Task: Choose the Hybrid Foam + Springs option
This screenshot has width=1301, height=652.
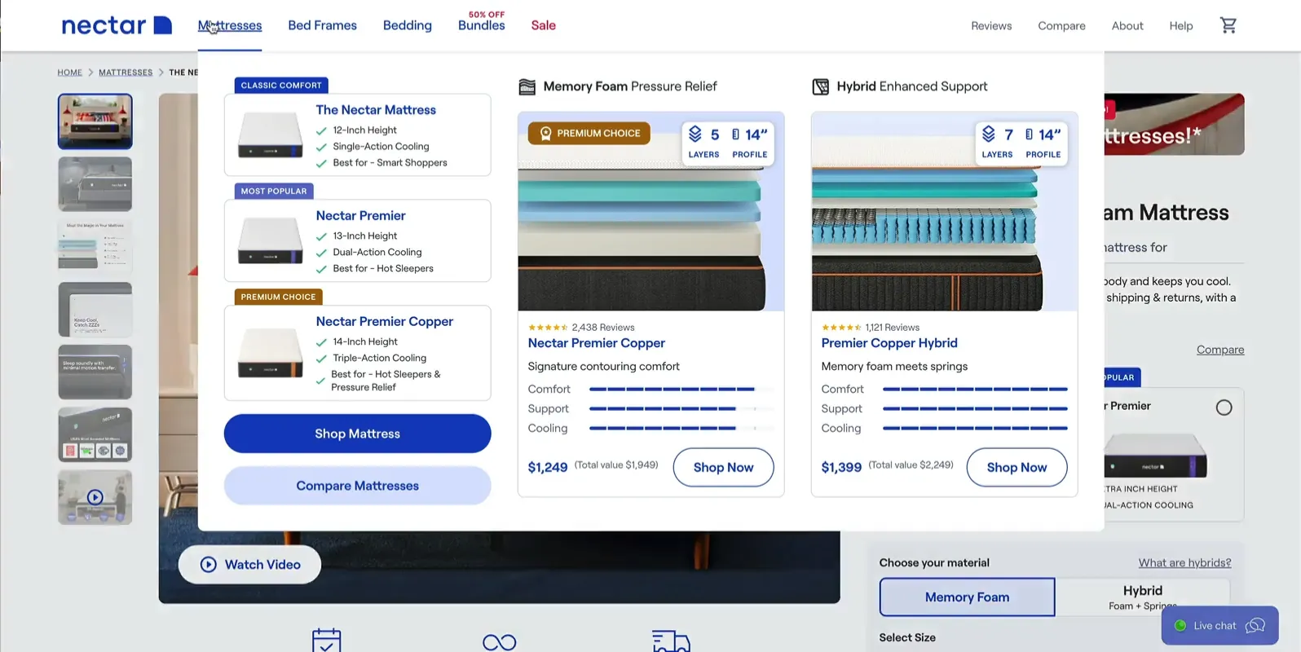Action: coord(1143,597)
